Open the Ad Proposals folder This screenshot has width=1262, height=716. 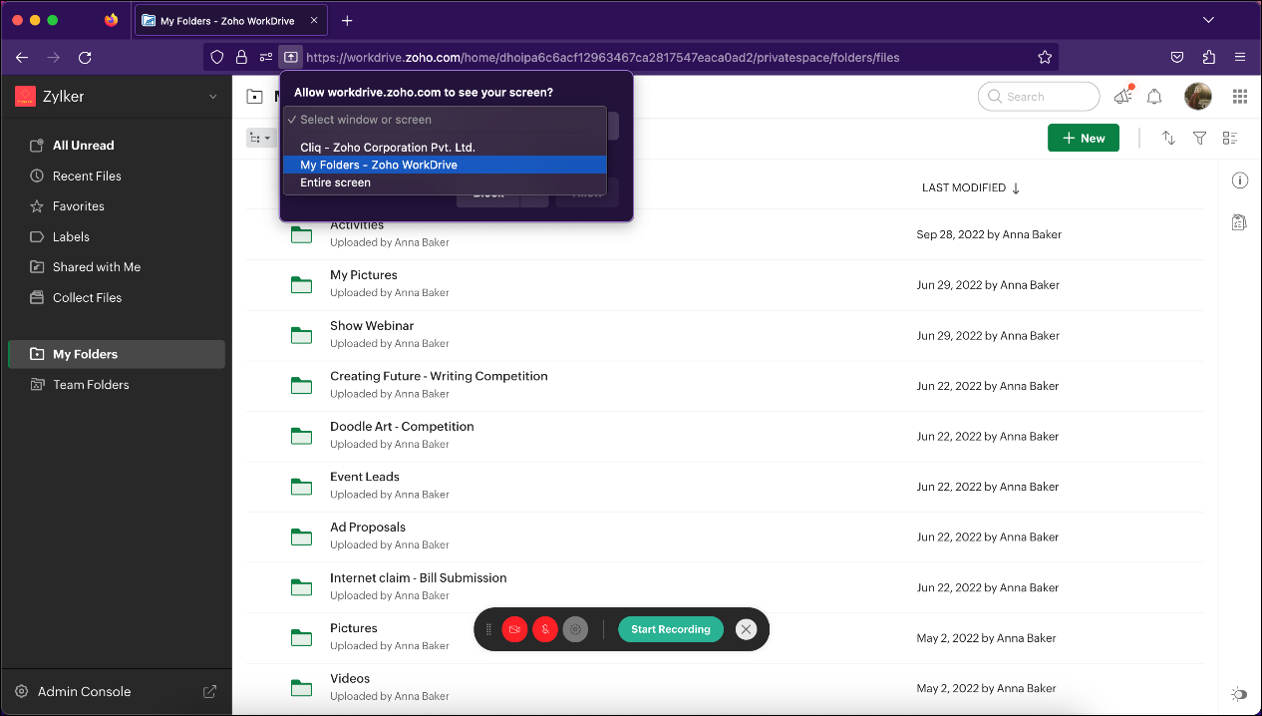pyautogui.click(x=368, y=528)
